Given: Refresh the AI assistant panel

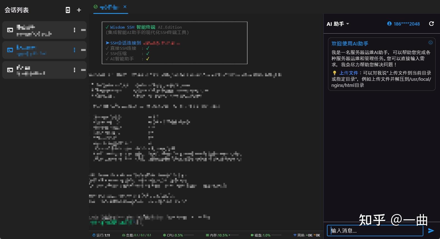Looking at the screenshot, I should (x=431, y=24).
